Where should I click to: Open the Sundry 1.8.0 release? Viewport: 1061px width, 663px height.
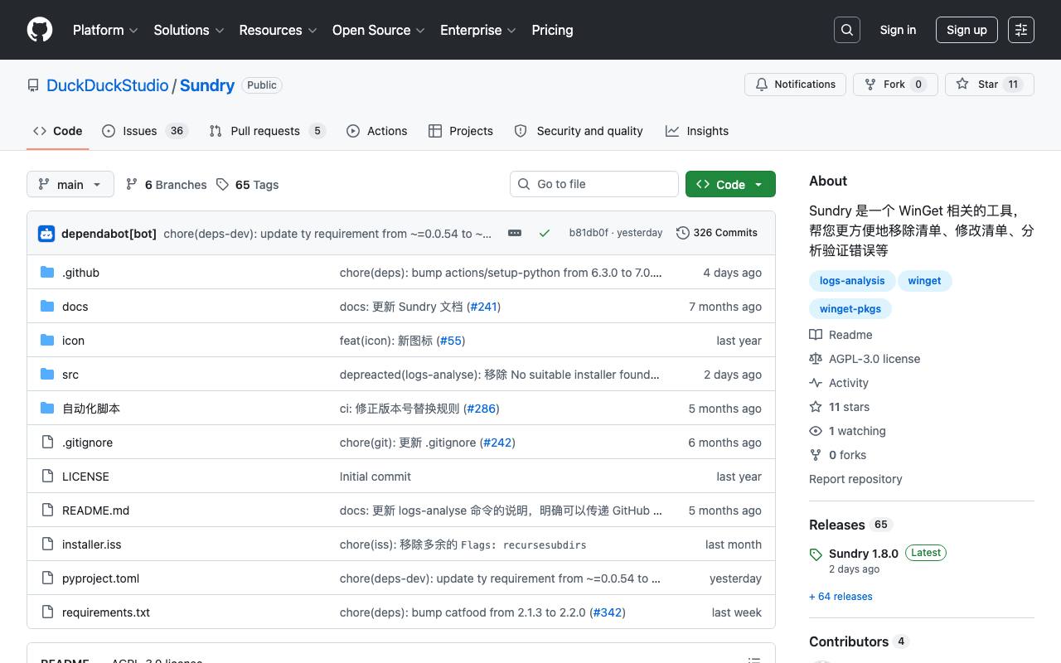coord(864,554)
